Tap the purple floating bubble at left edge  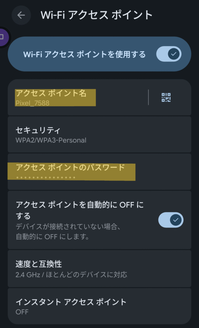pos(3,37)
